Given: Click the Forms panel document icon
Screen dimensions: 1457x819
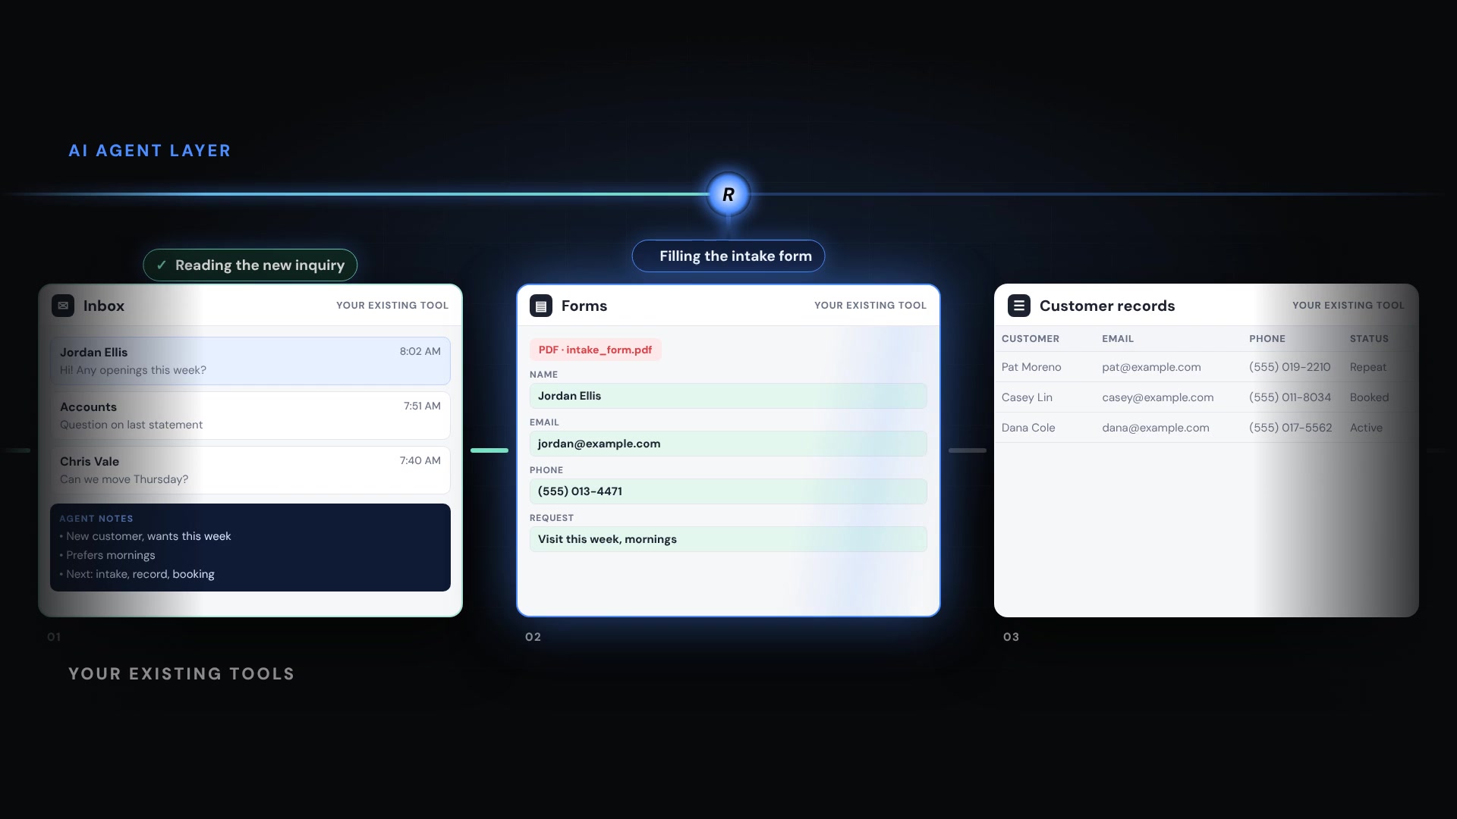Looking at the screenshot, I should 541,306.
